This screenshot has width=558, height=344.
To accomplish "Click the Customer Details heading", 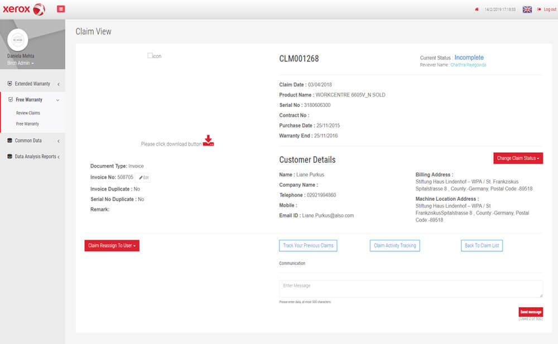I will tap(307, 159).
